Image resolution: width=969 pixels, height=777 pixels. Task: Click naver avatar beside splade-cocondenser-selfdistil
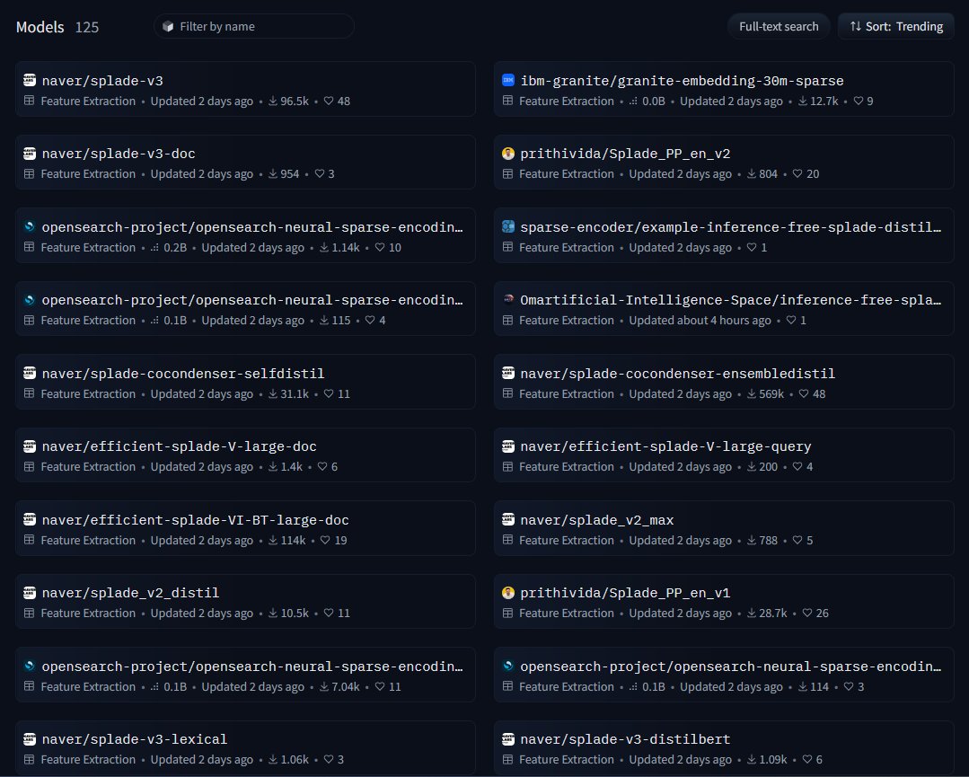click(x=30, y=374)
